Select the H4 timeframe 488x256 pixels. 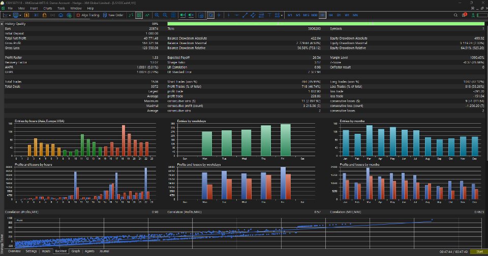pyautogui.click(x=330, y=15)
